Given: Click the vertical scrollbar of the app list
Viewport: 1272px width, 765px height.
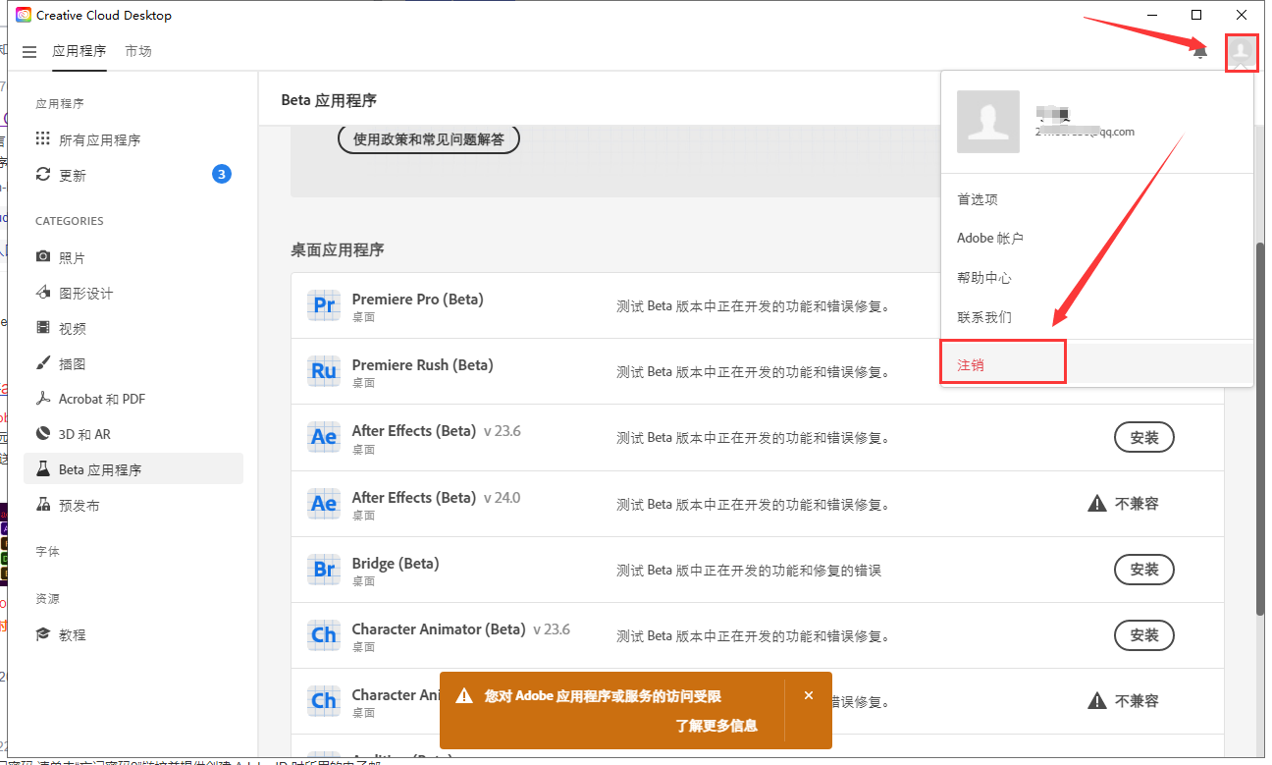Looking at the screenshot, I should pos(1259,427).
